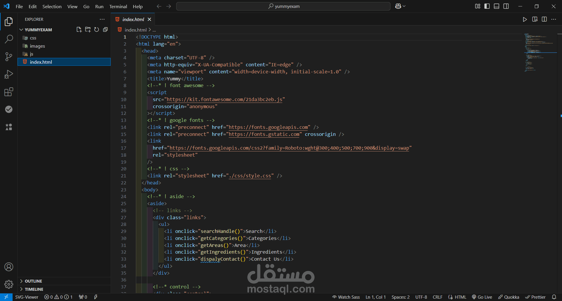Open the Explorer view in activity bar
Viewport: 562px width, 301px height.
pos(9,21)
